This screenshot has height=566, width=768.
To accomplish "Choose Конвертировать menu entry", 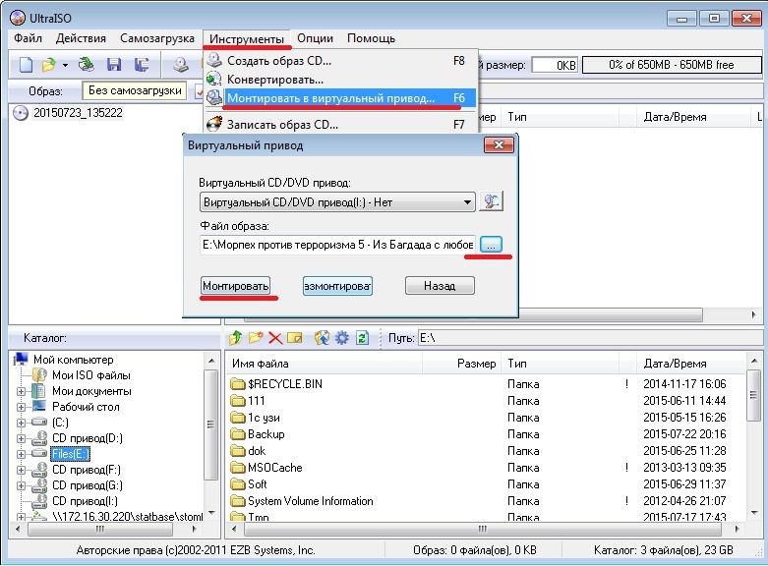I will tap(341, 80).
